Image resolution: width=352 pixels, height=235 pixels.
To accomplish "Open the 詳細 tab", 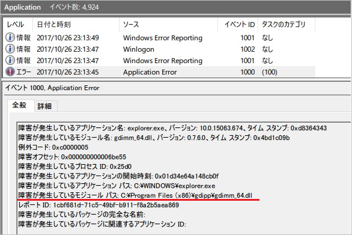I will point(44,106).
